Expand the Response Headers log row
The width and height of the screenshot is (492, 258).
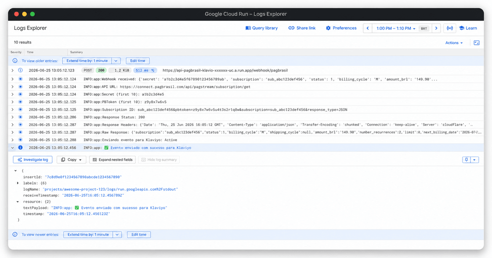pyautogui.click(x=13, y=125)
